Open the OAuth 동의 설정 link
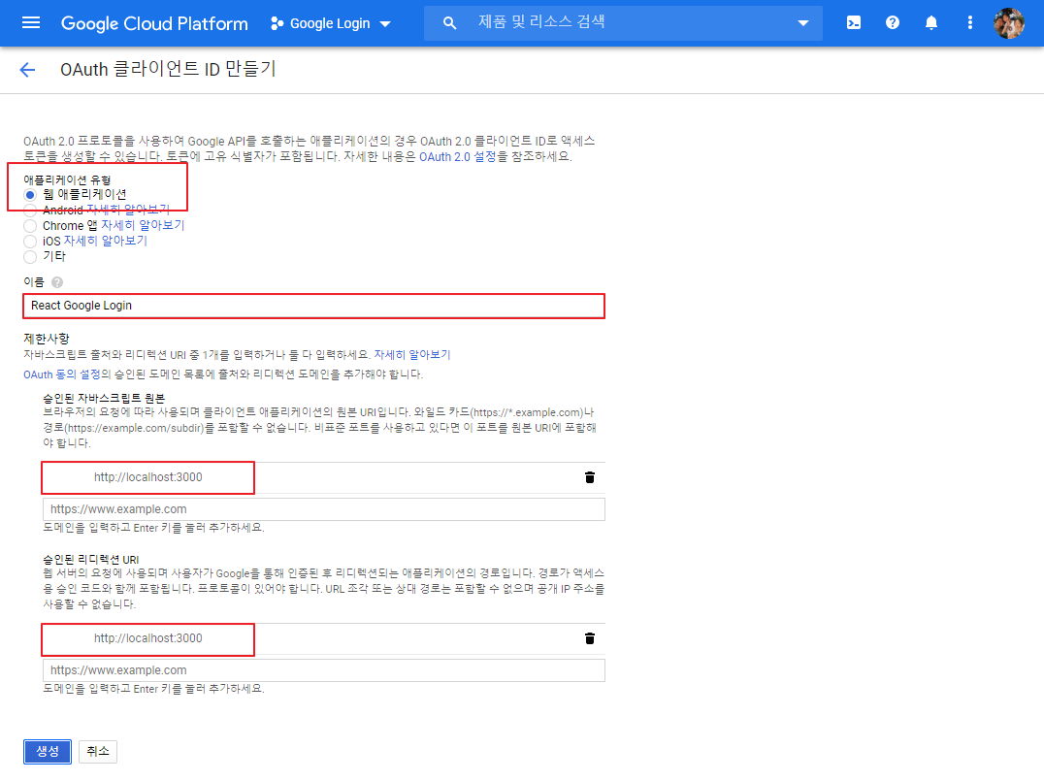Viewport: 1044px width, 781px height. (62, 374)
